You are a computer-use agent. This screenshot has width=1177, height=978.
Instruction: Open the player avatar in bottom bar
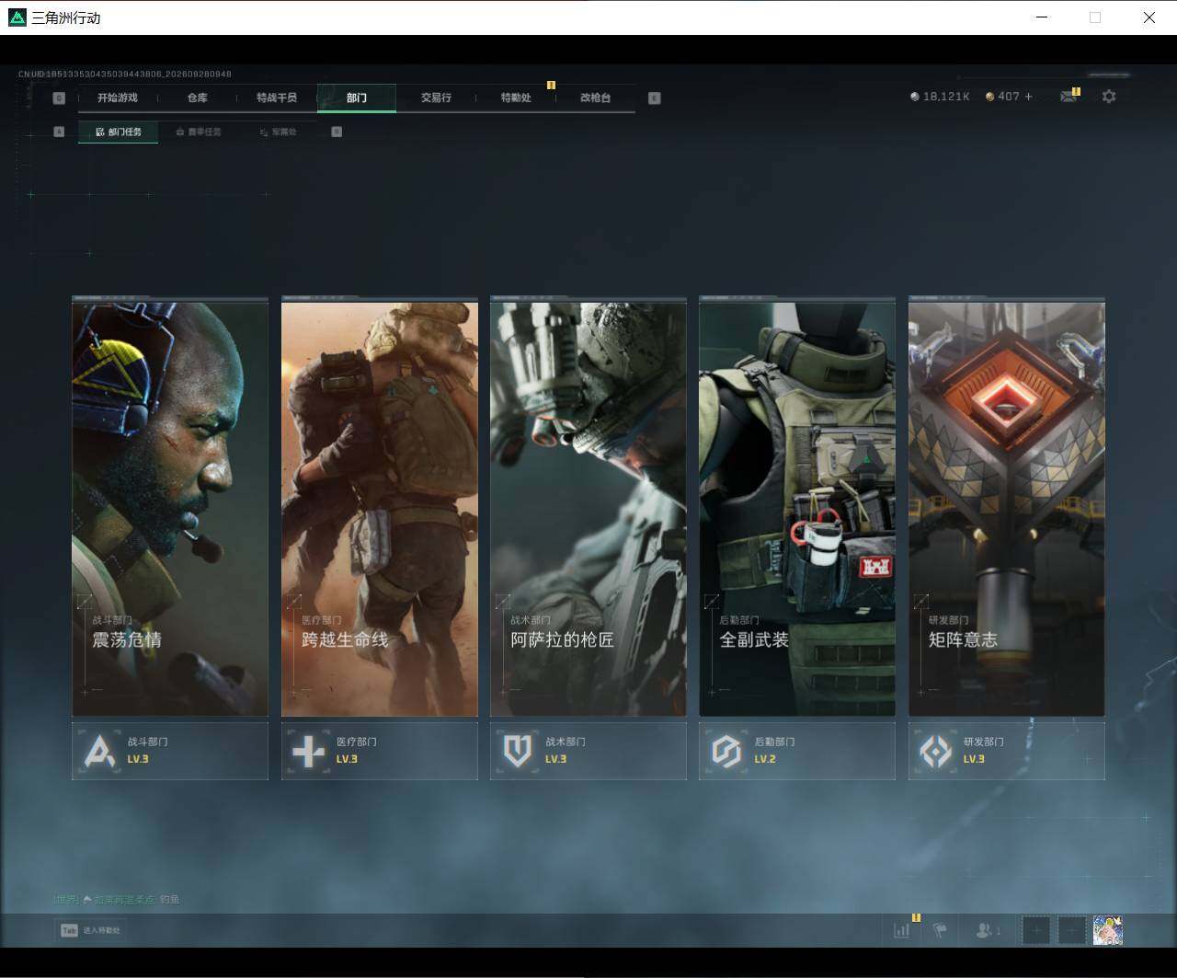coord(1108,930)
